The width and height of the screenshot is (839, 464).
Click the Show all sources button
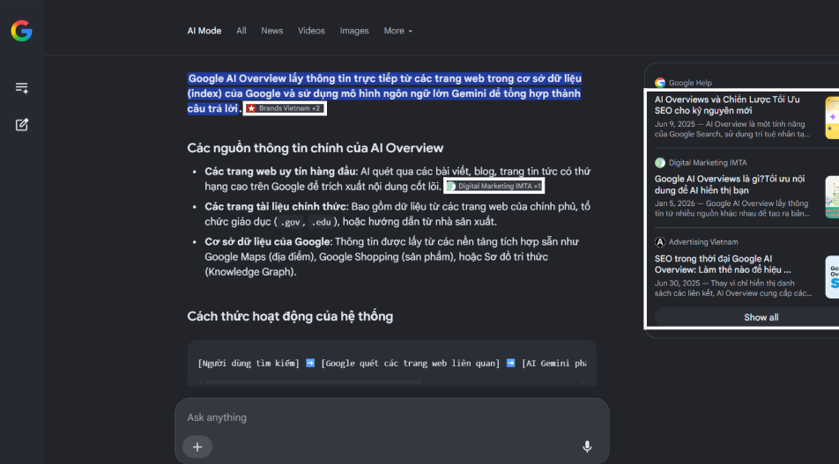[761, 318]
